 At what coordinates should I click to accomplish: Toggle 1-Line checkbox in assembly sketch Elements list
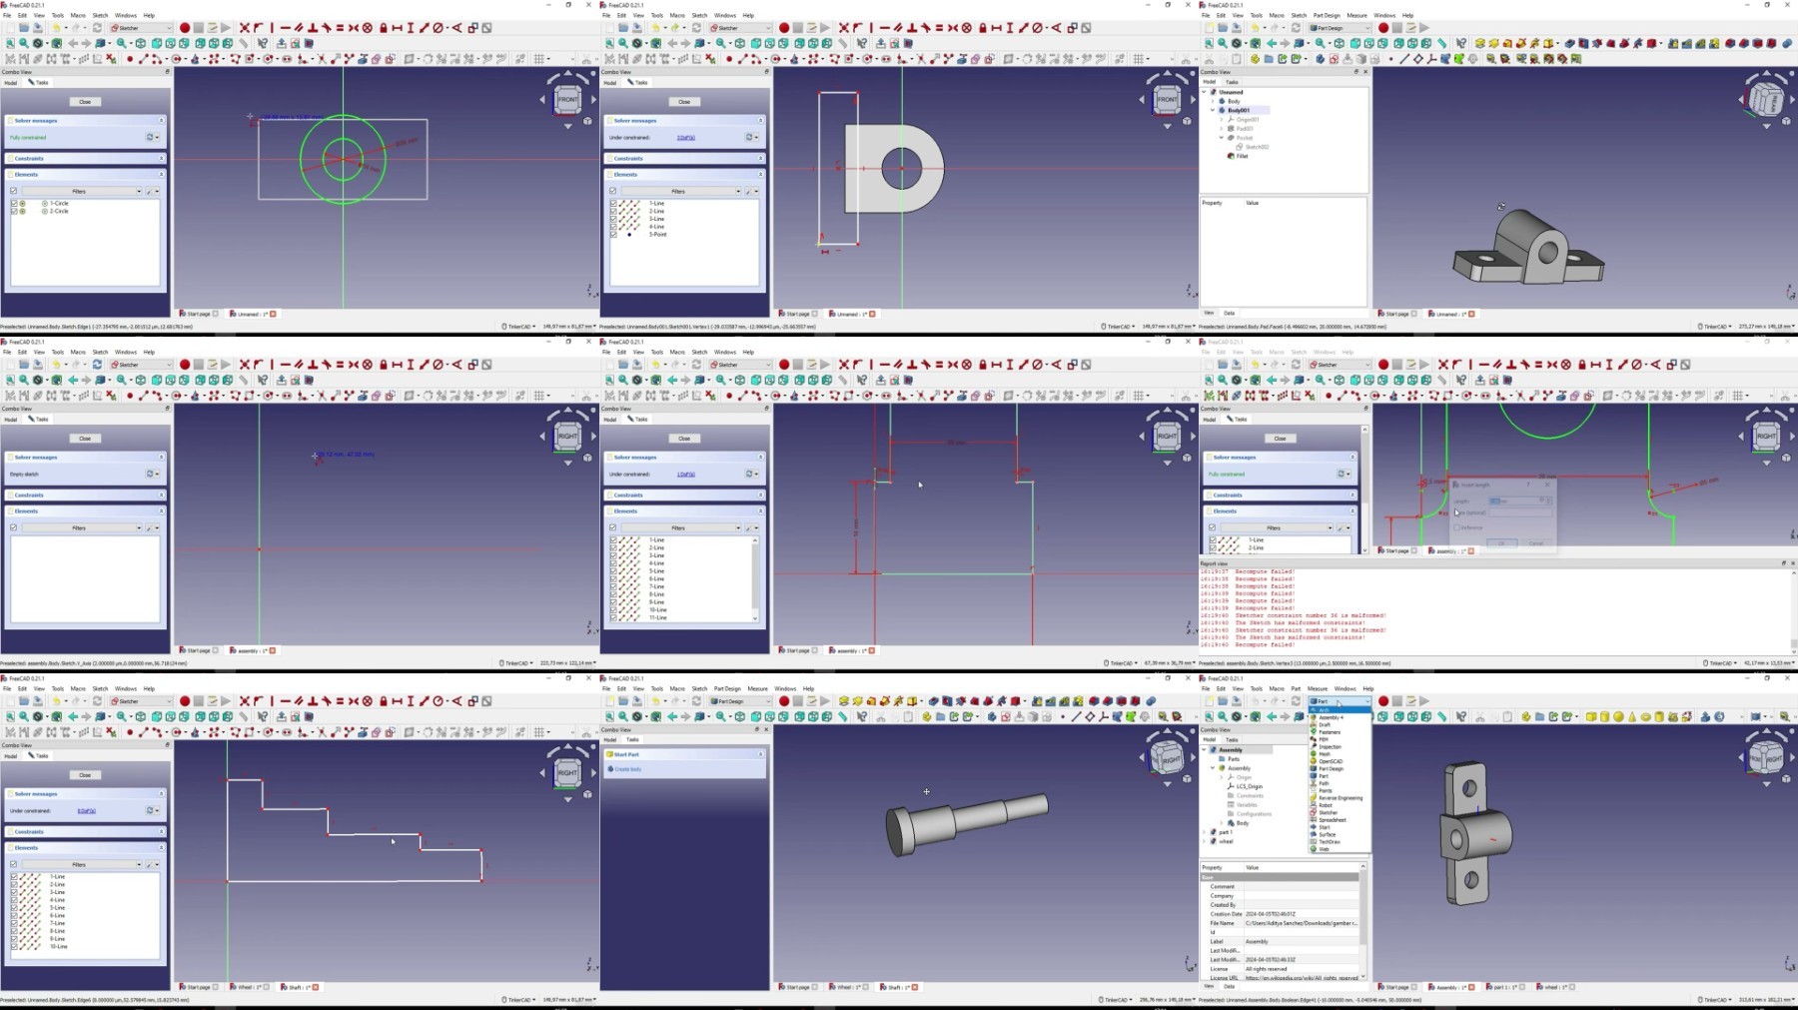[x=613, y=539]
